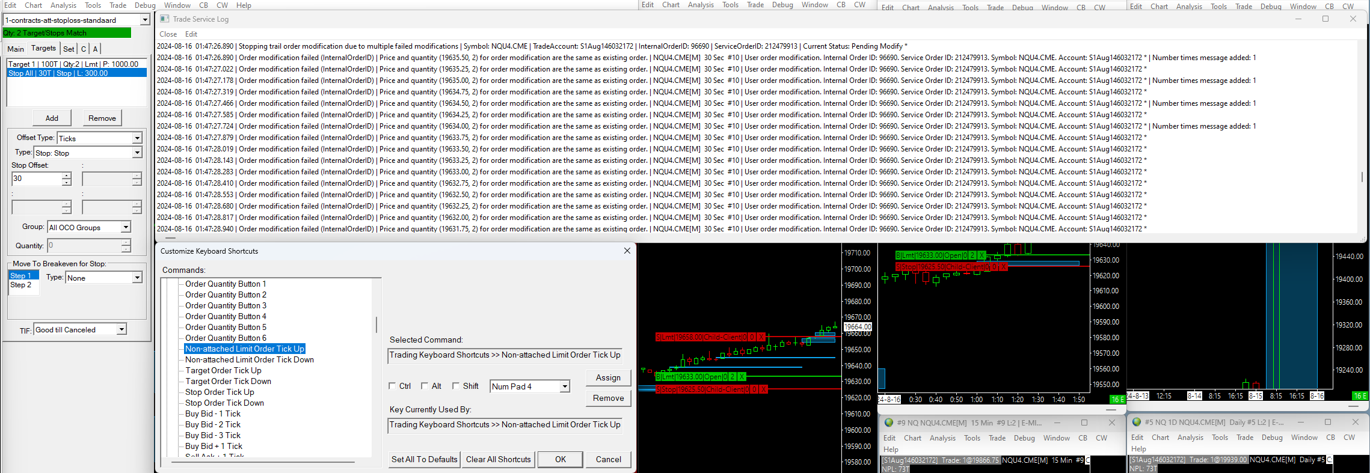
Task: Switch to the Set tab
Action: pyautogui.click(x=69, y=49)
